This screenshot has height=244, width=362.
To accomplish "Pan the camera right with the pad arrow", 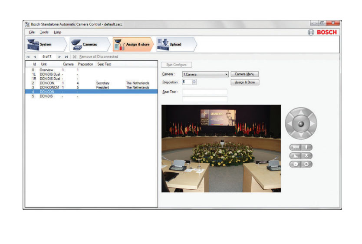I will point(312,123).
